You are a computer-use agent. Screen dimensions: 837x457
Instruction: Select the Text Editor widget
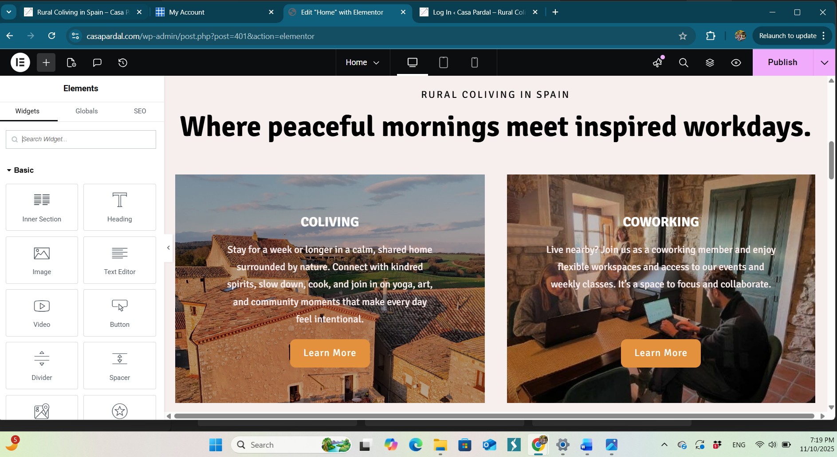tap(120, 260)
